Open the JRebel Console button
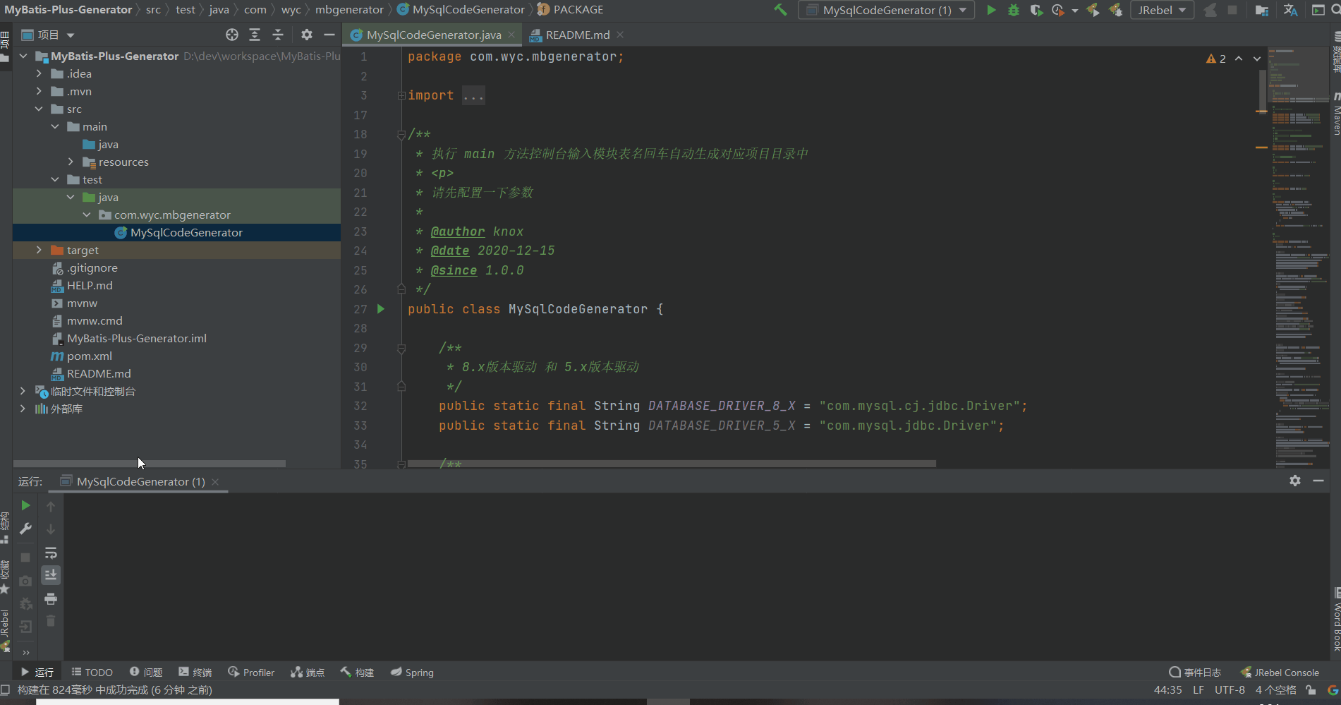1341x705 pixels. tap(1280, 673)
